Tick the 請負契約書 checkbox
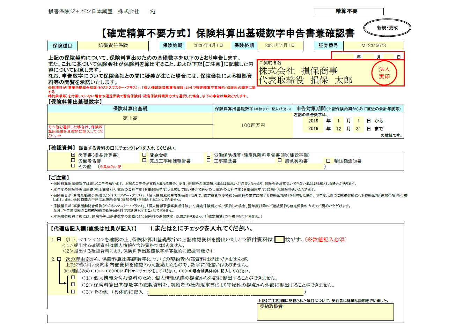Viewport: 470px width, 331px height. click(280, 161)
